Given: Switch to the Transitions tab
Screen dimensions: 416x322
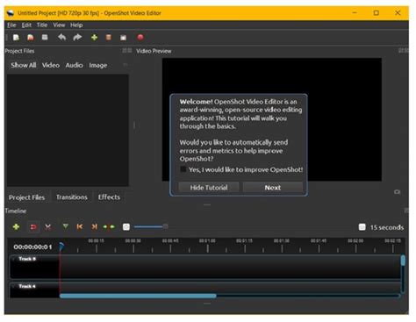Looking at the screenshot, I should 72,197.
